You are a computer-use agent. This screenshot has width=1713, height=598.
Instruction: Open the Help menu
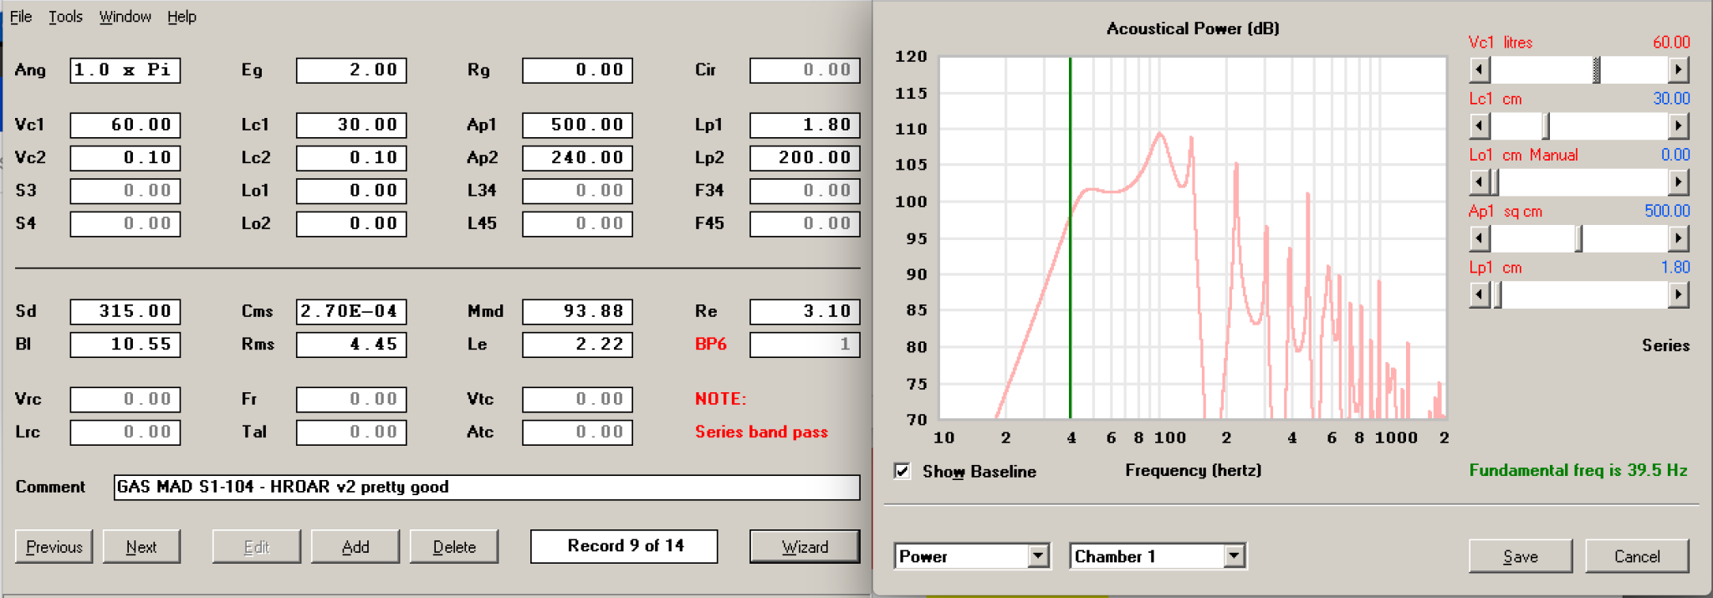(182, 17)
